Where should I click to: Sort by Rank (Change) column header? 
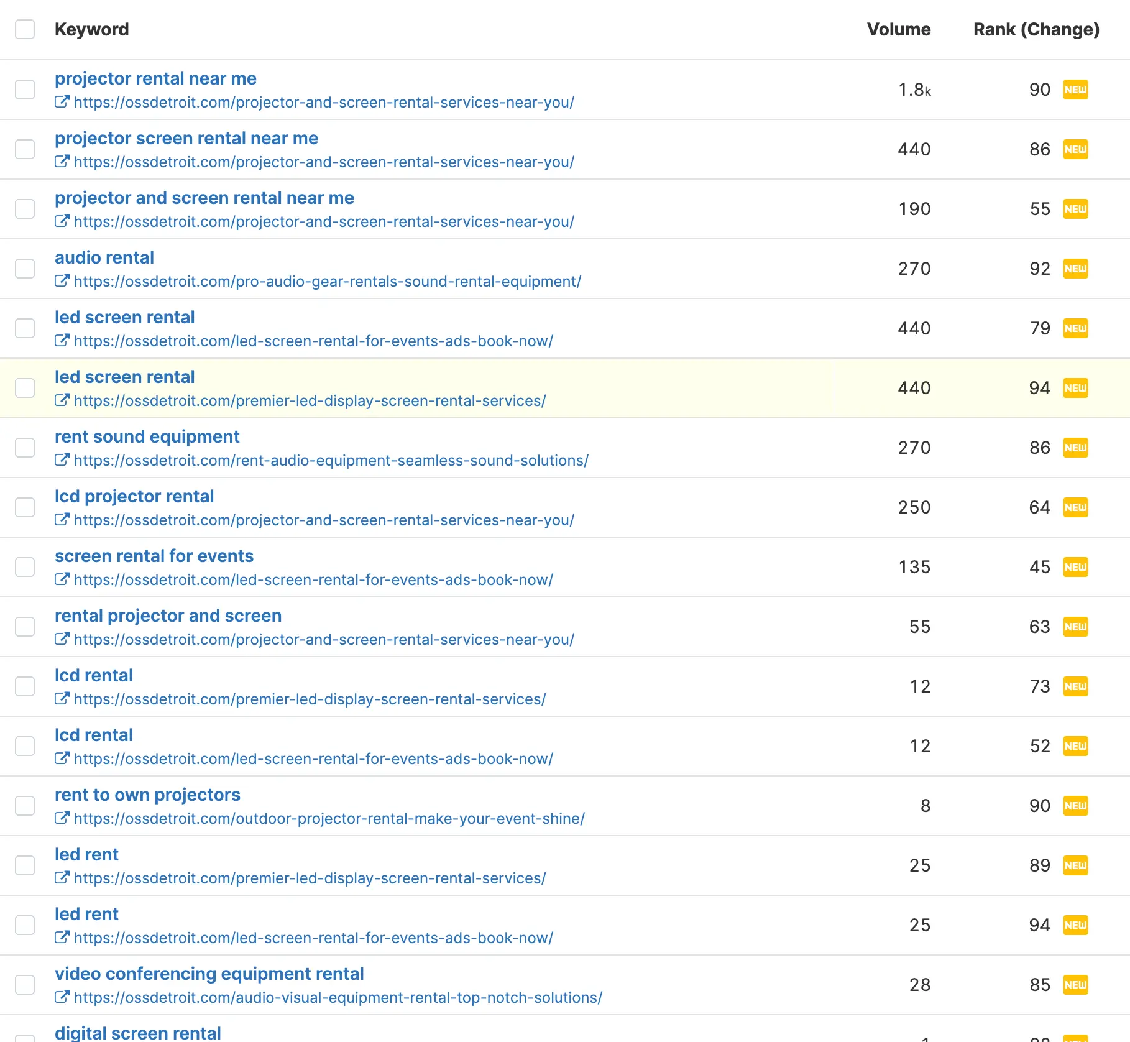point(1036,29)
